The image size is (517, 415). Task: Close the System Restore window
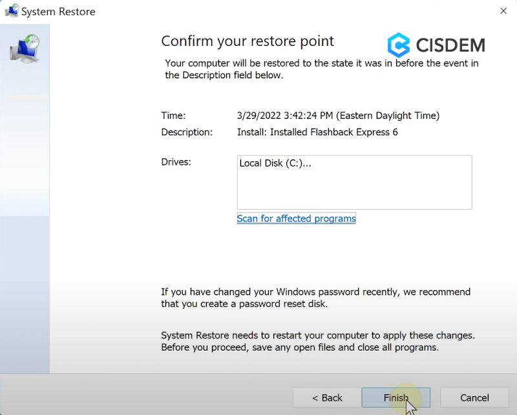point(502,10)
